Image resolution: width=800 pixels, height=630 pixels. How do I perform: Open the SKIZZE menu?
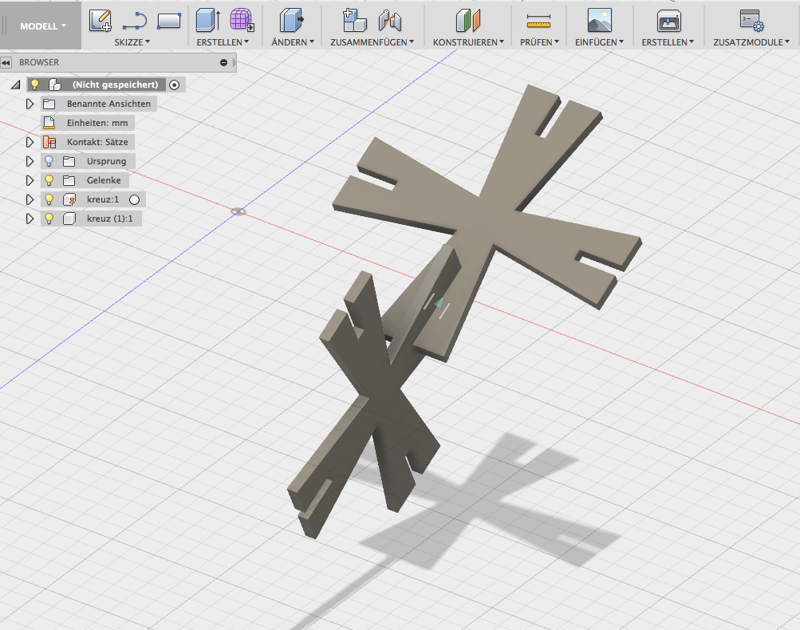tap(132, 42)
